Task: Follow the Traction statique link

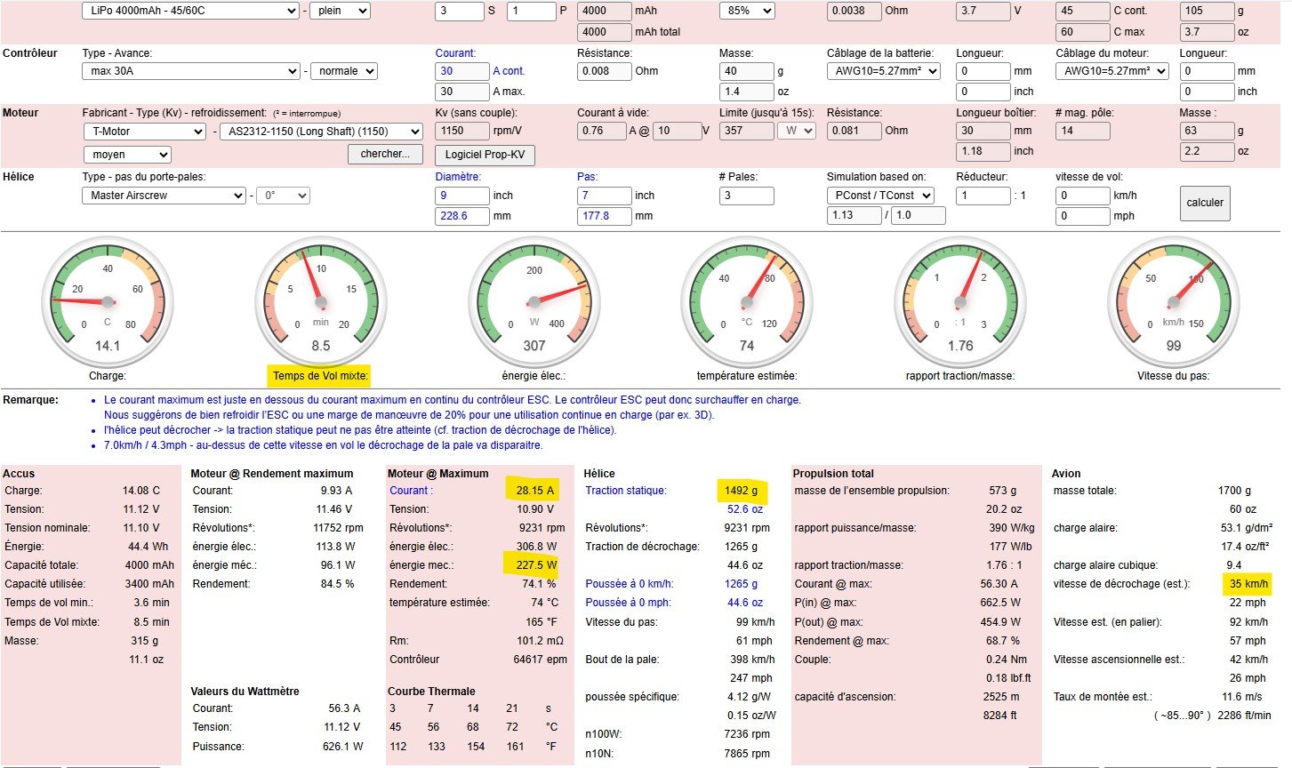Action: pyautogui.click(x=625, y=491)
